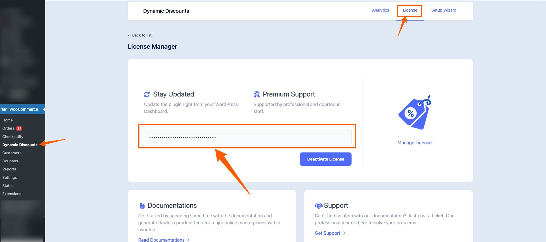
Task: Open Checkoutify from the WooCommerce menu
Action: [13, 137]
